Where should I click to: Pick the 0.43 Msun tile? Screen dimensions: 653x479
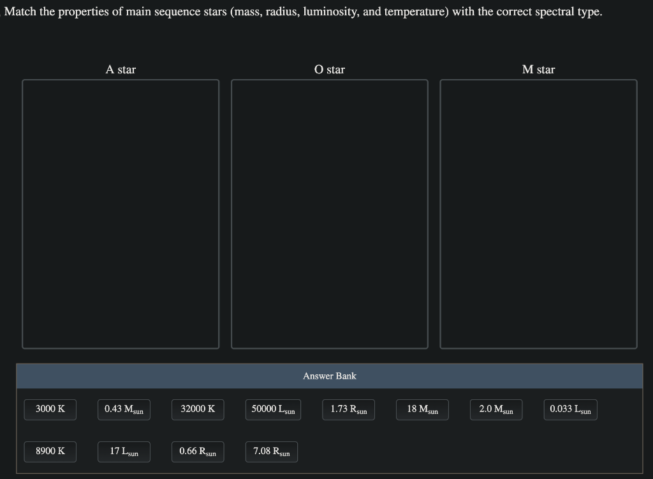[124, 409]
